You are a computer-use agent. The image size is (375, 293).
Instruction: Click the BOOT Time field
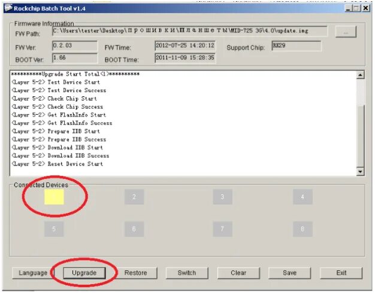(185, 58)
